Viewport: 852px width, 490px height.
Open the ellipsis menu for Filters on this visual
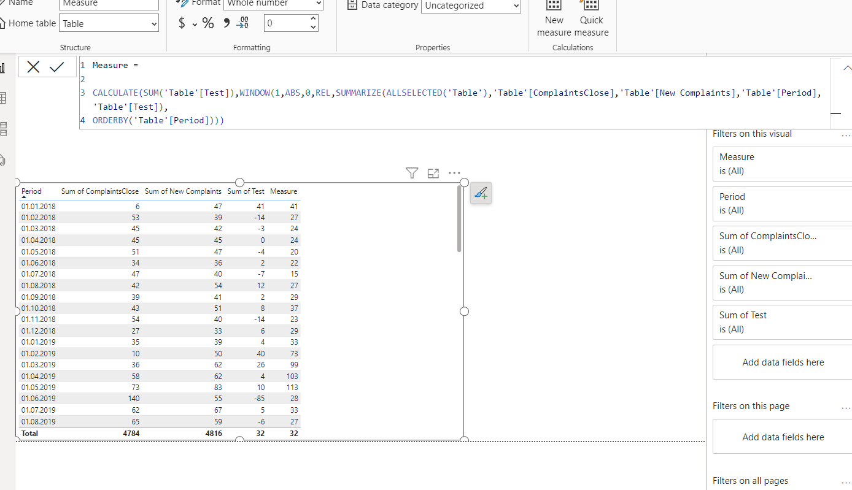coord(846,134)
